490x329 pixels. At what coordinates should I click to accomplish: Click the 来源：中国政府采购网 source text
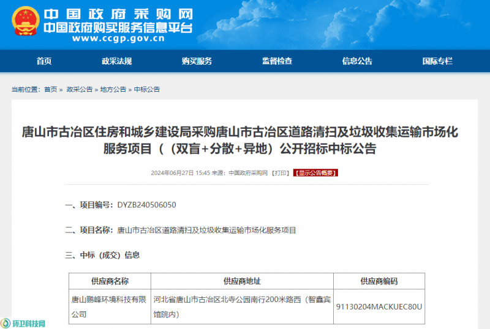tap(239, 173)
